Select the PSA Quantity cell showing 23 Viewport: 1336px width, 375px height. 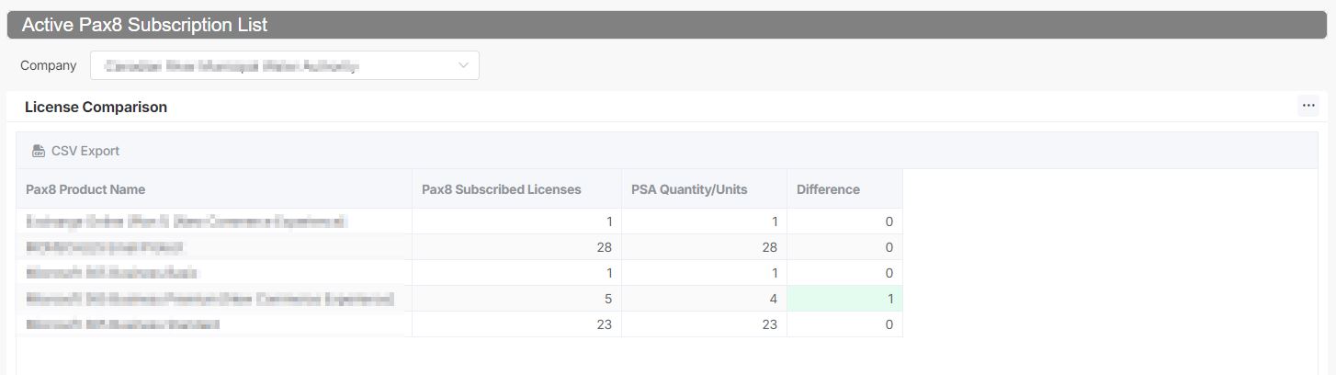pos(704,324)
